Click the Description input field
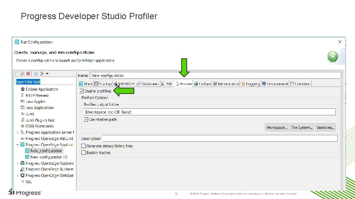The height and width of the screenshot is (199, 355). coord(220,138)
